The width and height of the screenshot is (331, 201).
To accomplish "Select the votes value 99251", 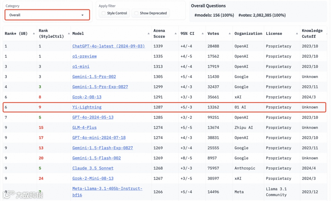I will (x=213, y=117).
